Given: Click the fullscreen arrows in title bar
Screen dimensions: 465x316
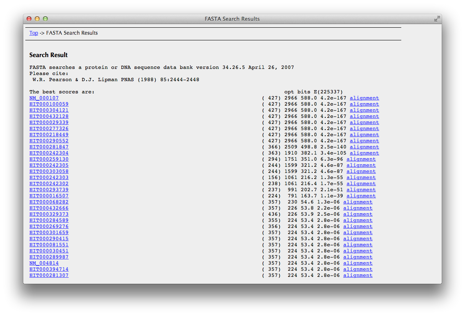Looking at the screenshot, I should click(x=437, y=19).
